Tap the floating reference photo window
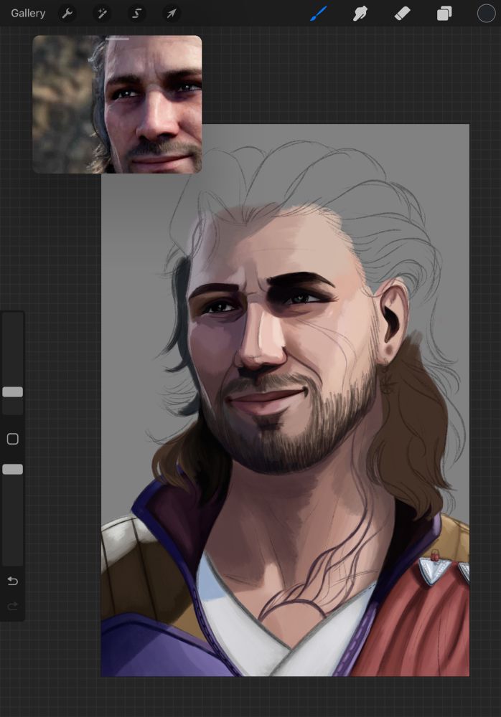501x717 pixels. tap(117, 104)
